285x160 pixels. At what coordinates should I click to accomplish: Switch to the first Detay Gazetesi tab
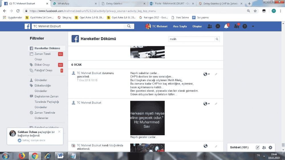pos(123,4)
